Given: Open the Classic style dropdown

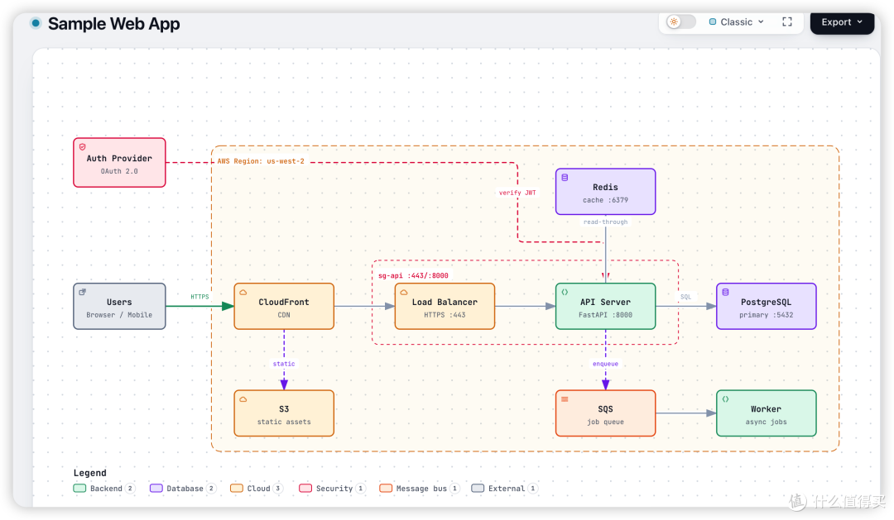Looking at the screenshot, I should (737, 21).
